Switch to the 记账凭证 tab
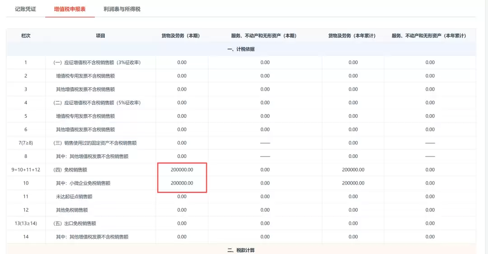This screenshot has height=254, width=488. pyautogui.click(x=25, y=9)
